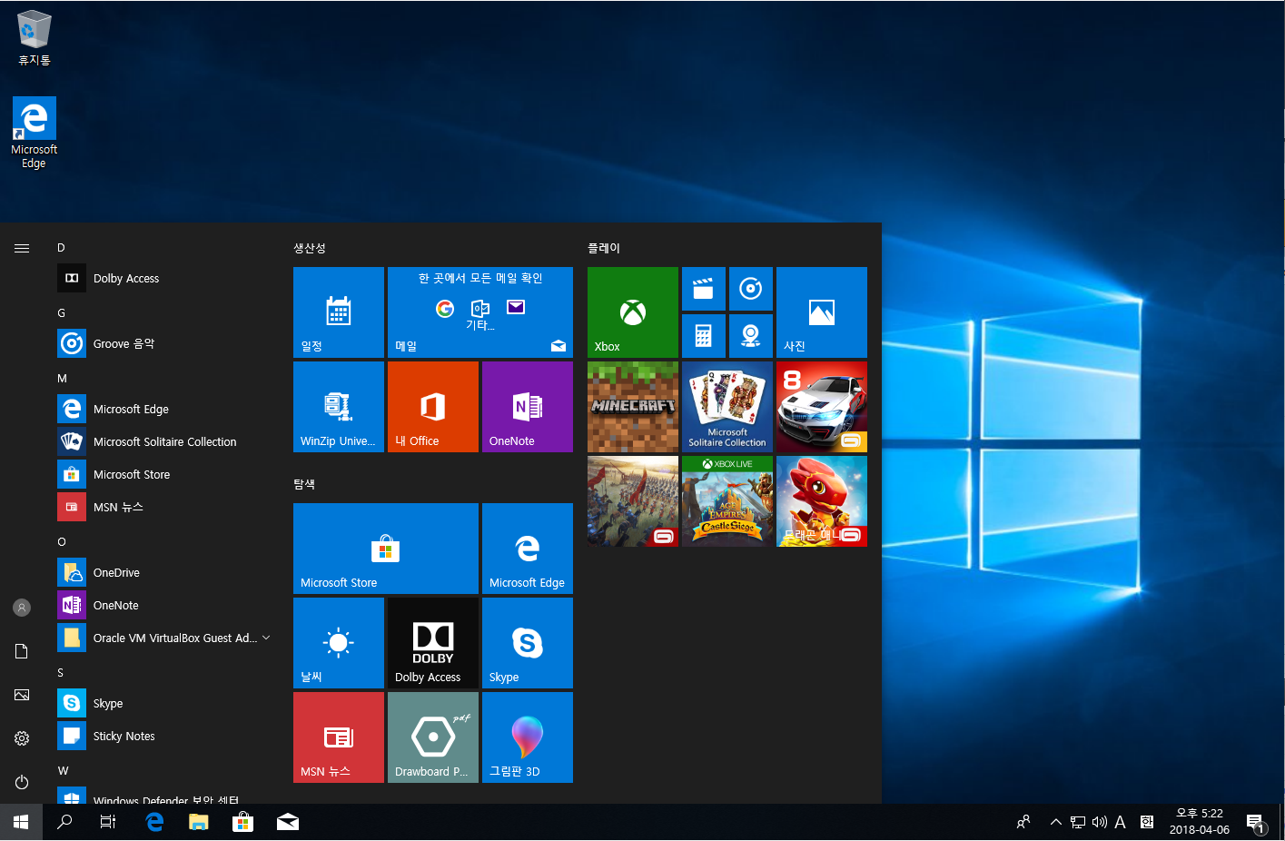Open the Photos (사진) tile

point(822,312)
